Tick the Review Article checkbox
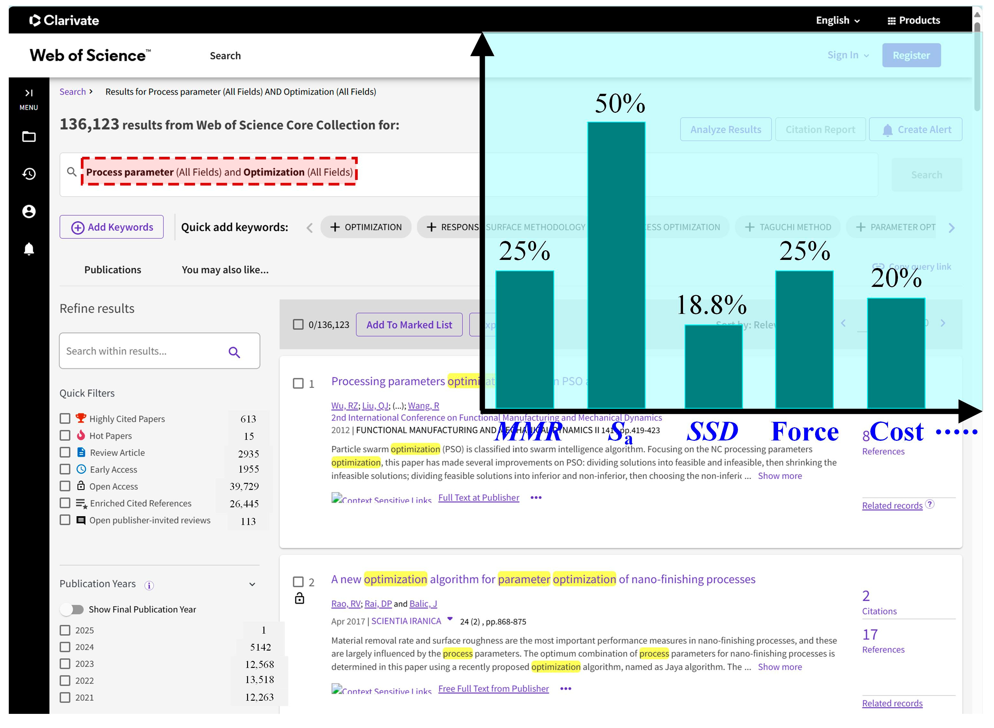994x728 pixels. pyautogui.click(x=65, y=453)
